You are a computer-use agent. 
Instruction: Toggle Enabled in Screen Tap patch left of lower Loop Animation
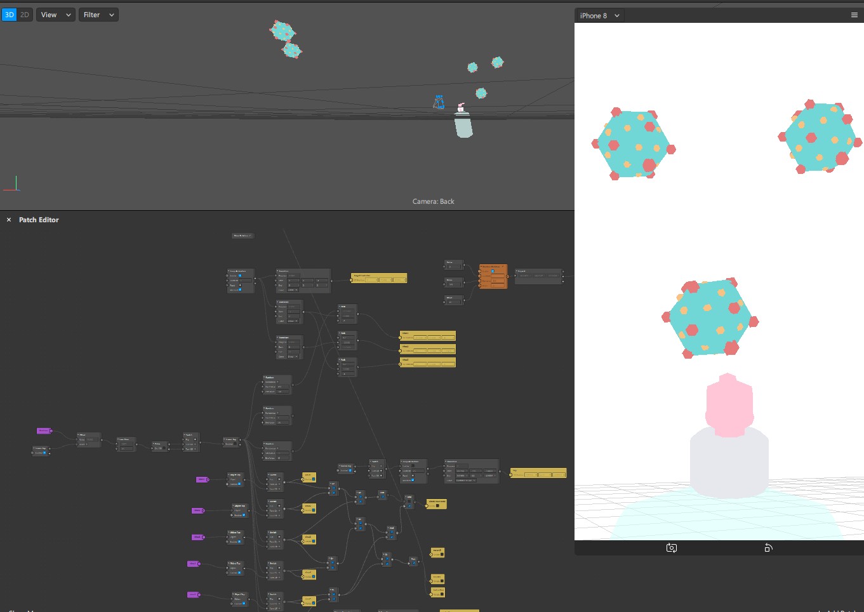coord(350,470)
